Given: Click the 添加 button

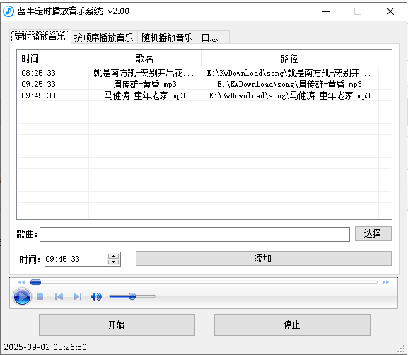Looking at the screenshot, I should tap(264, 258).
